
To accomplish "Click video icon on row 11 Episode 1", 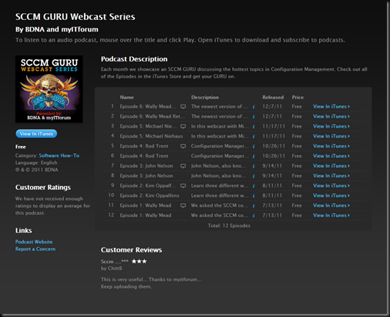I will [183, 205].
